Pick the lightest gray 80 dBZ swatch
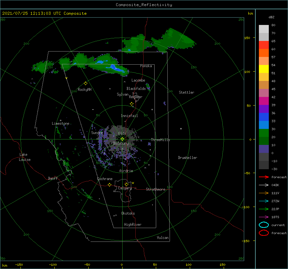 [264, 29]
